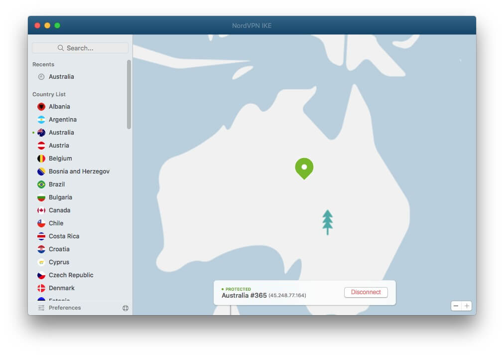Click the Brazil flag icon

[x=41, y=184]
